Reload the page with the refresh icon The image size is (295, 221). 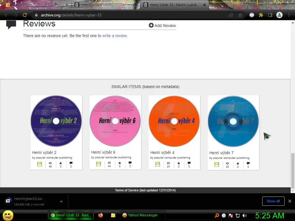[25, 15]
